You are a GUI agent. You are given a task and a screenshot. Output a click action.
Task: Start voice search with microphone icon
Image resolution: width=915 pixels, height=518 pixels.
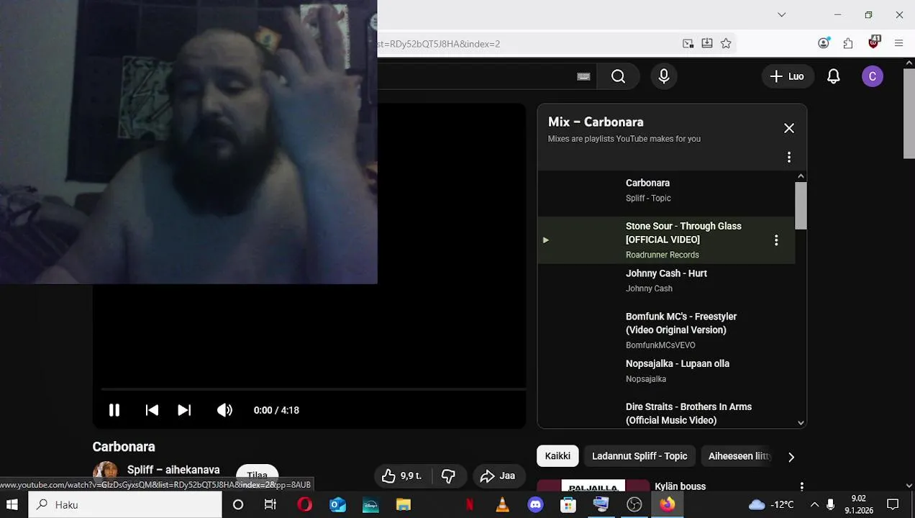(664, 76)
